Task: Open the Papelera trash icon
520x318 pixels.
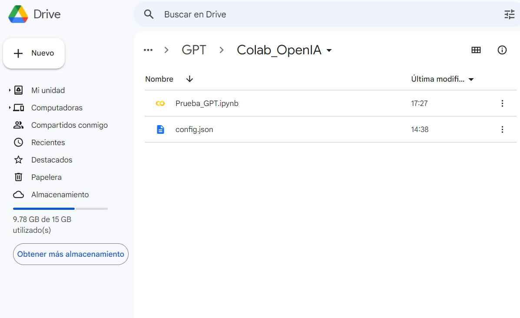Action: point(18,177)
